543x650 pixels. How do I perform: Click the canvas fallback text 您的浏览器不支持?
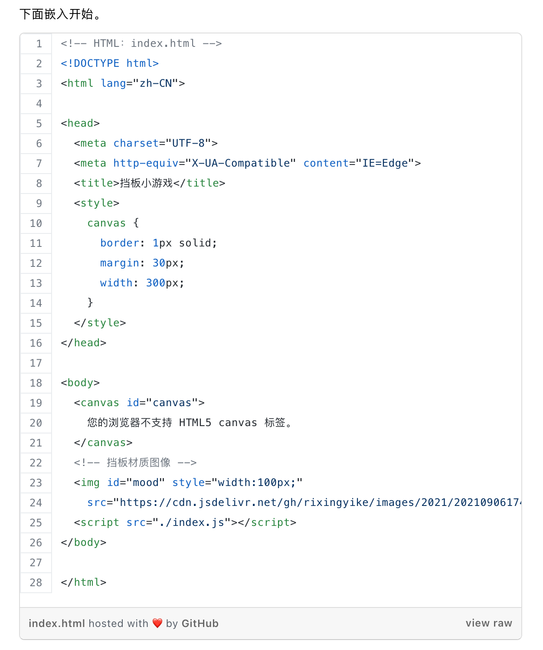130,423
